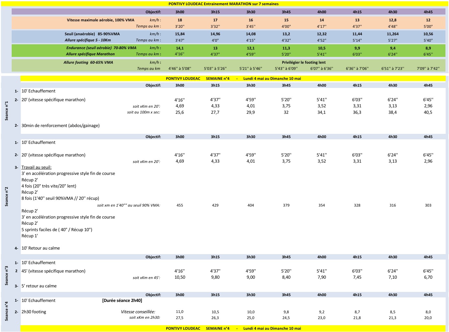
Task: Click the underlined 'Travail au seuil:' heading
Action: [36, 167]
